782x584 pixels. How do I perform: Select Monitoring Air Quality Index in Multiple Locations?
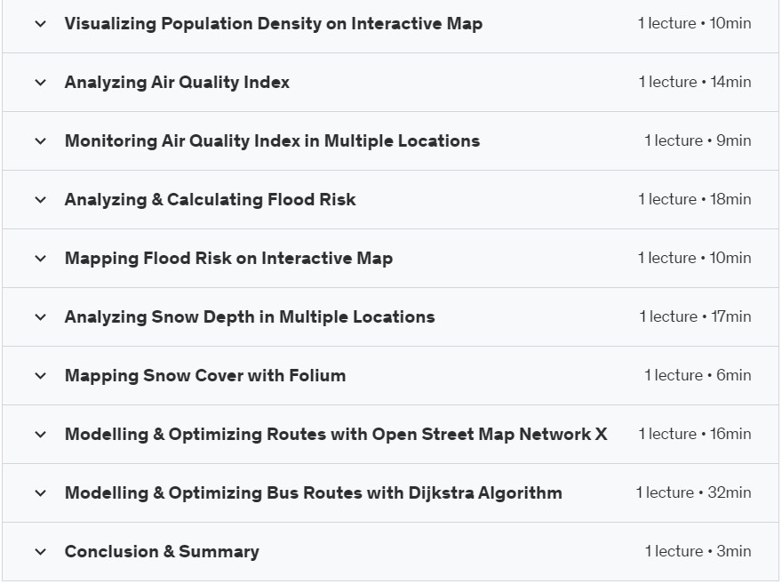(272, 141)
